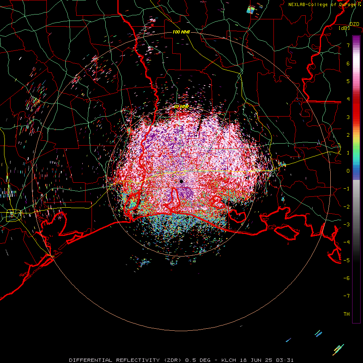Click the TH label on the scale
Screen dimensions: 363x363
click(x=346, y=314)
